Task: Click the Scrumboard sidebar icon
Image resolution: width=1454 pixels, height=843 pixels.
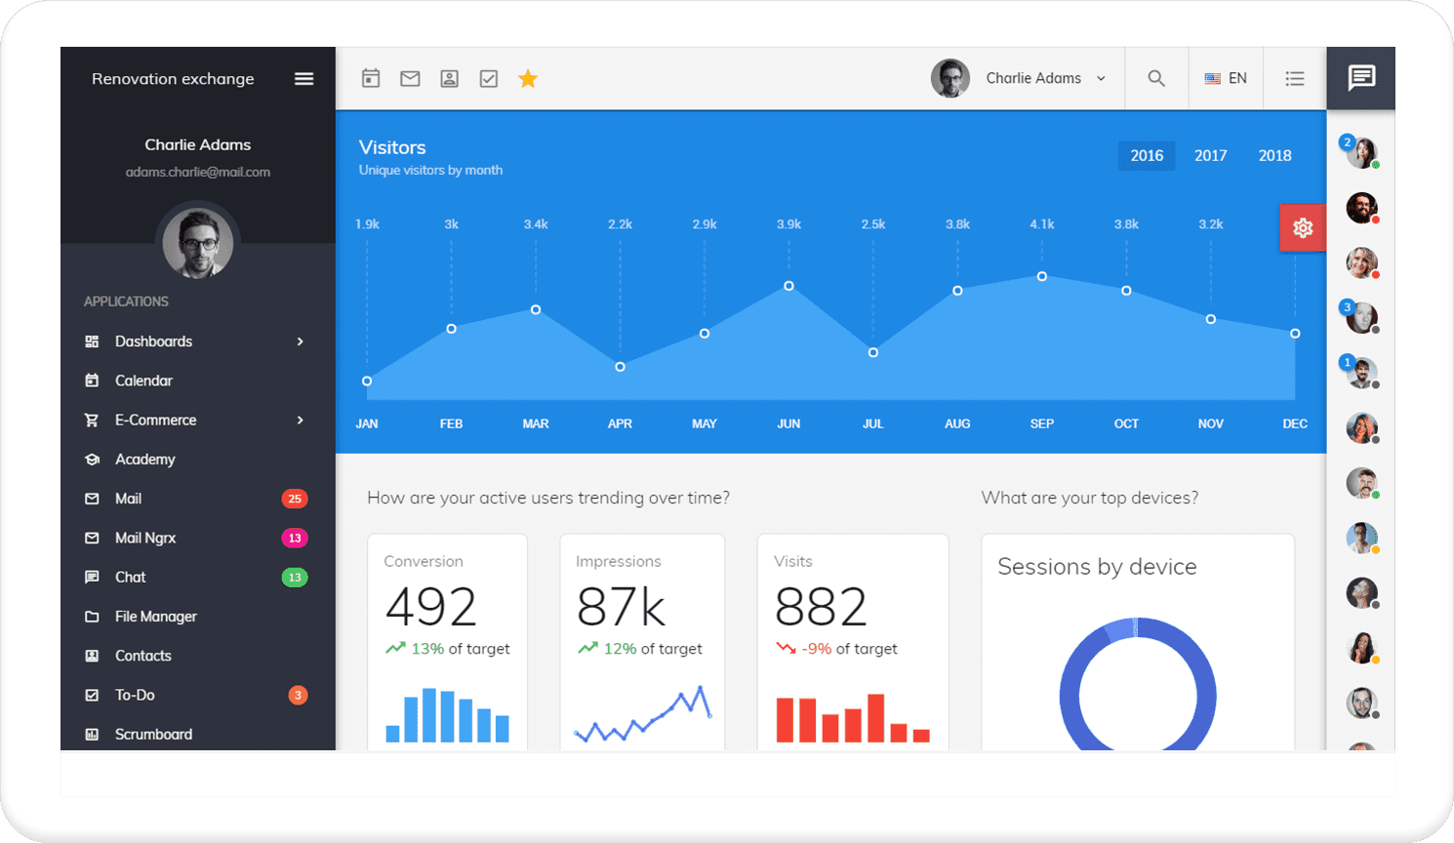Action: (92, 735)
